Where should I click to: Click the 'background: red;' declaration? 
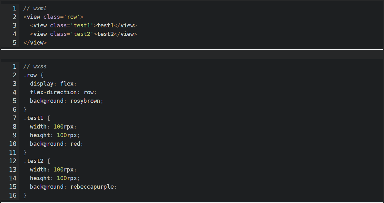pyautogui.click(x=56, y=144)
